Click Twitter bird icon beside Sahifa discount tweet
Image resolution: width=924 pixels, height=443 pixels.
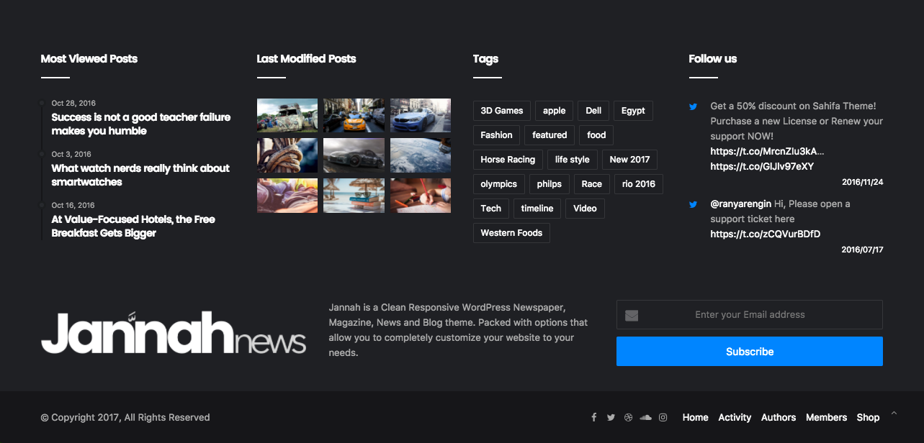[x=694, y=106]
